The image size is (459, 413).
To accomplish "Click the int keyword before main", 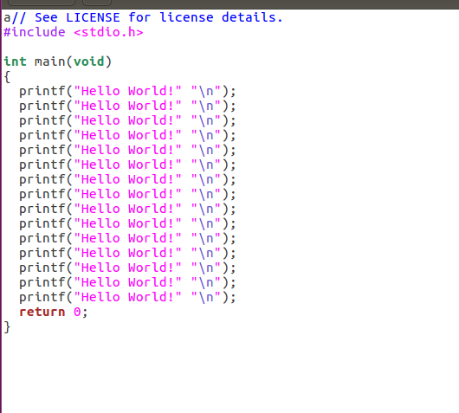I will [15, 61].
